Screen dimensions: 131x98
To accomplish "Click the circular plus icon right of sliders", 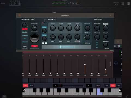I will [x=116, y=63].
